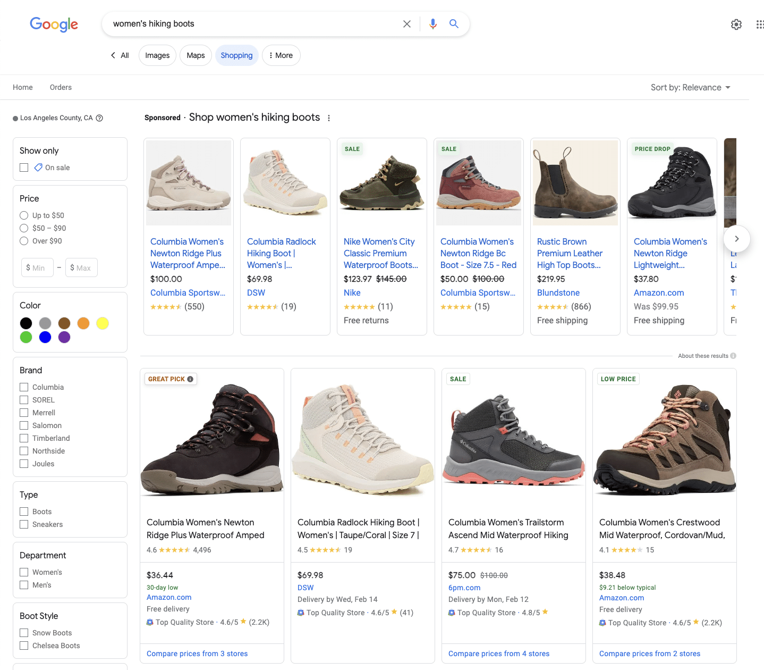Screen dimensions: 764x670
Task: Filter by gray color swatch
Action: tap(45, 323)
